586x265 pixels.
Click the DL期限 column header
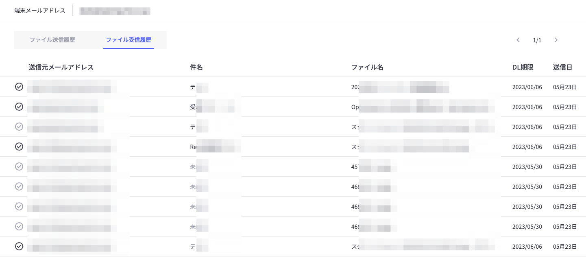click(x=523, y=67)
